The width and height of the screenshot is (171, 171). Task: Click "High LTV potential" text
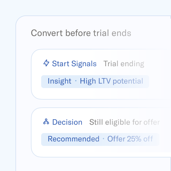point(112,81)
